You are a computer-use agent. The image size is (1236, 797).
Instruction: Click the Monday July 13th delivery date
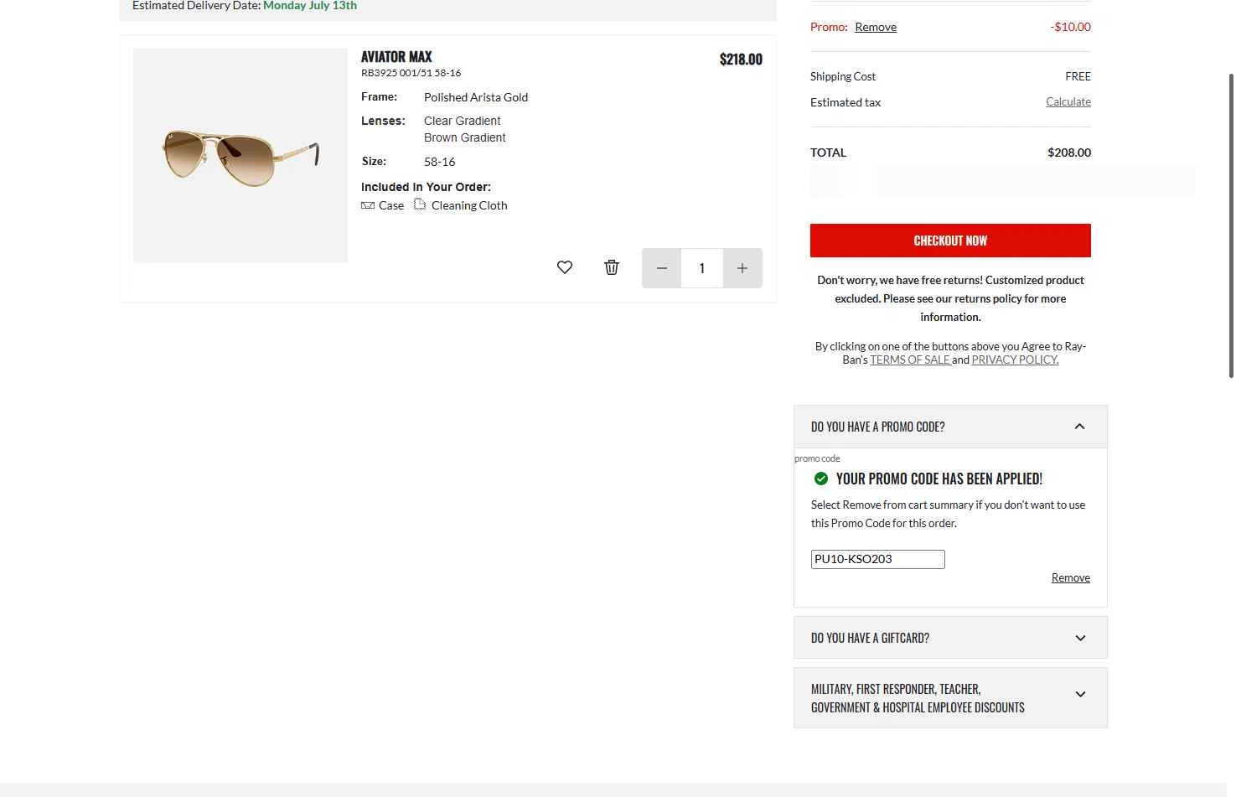point(310,5)
